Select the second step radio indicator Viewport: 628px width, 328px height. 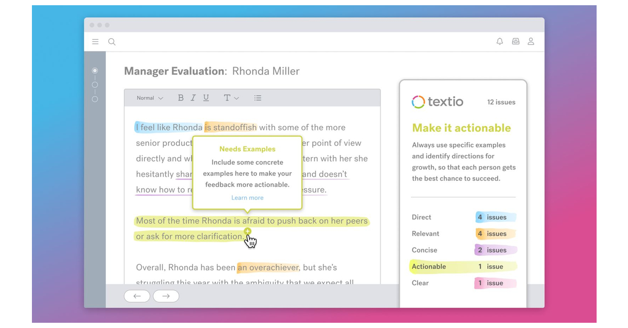pyautogui.click(x=95, y=85)
